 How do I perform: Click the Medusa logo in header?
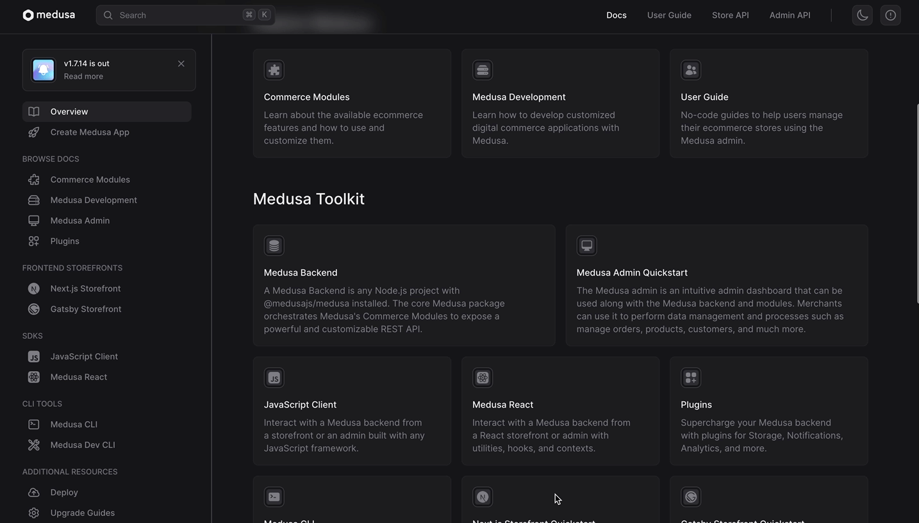[x=49, y=15]
